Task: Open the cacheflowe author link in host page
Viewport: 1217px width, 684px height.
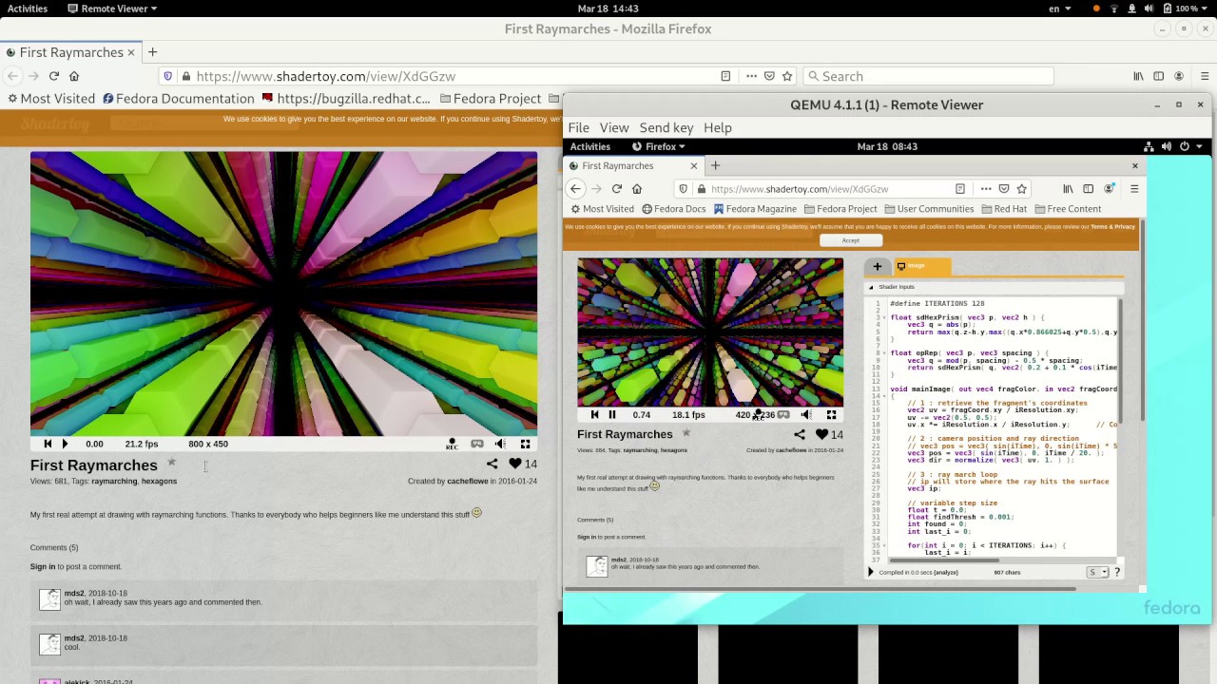Action: [467, 482]
